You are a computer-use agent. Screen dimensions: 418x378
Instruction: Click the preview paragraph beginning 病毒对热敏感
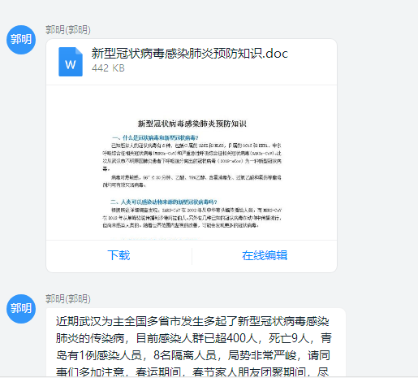coord(192,181)
